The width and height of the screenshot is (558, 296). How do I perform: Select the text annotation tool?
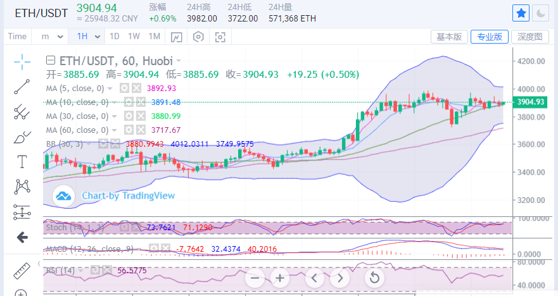[x=22, y=161]
